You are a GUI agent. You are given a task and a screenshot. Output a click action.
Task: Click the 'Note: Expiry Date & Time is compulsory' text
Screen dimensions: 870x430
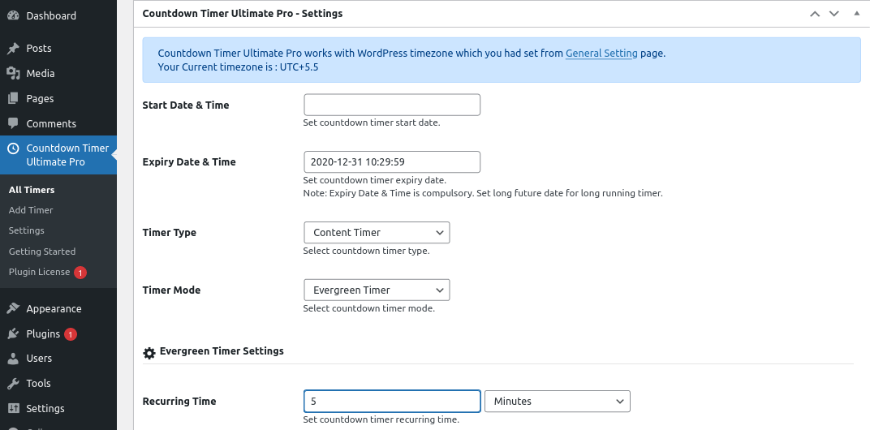pyautogui.click(x=483, y=194)
